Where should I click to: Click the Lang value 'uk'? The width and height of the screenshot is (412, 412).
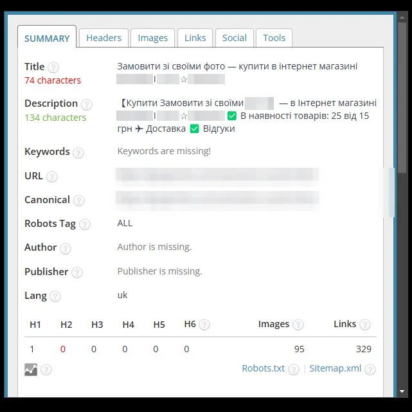(x=122, y=295)
